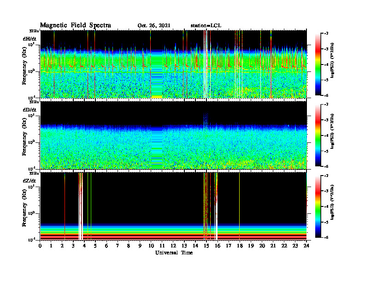Click the 10^0 frequency tick of dD/dt panel
This screenshot has width=365, height=282.
pyautogui.click(x=31, y=142)
